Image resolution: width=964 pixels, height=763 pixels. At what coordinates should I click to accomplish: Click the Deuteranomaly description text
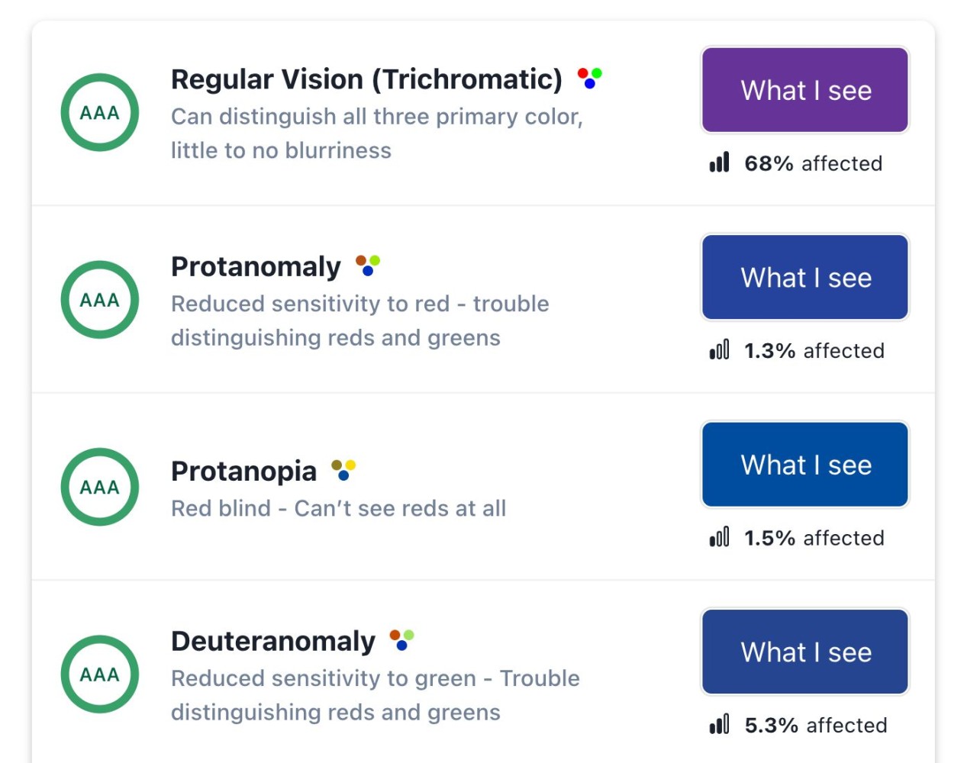tap(376, 694)
